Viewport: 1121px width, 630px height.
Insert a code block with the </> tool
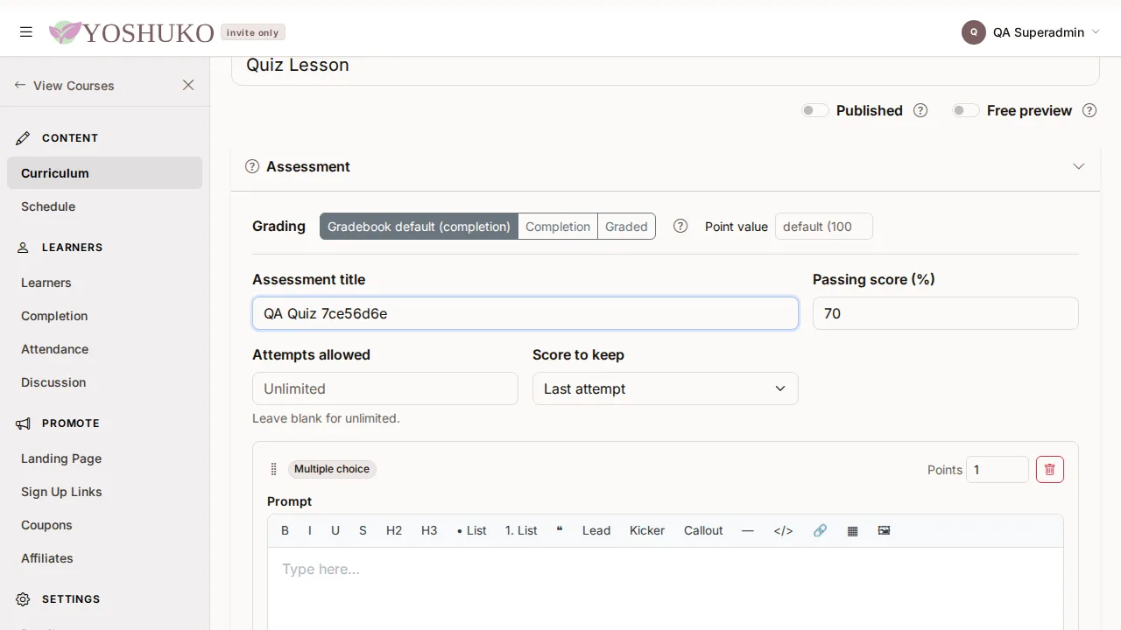783,530
